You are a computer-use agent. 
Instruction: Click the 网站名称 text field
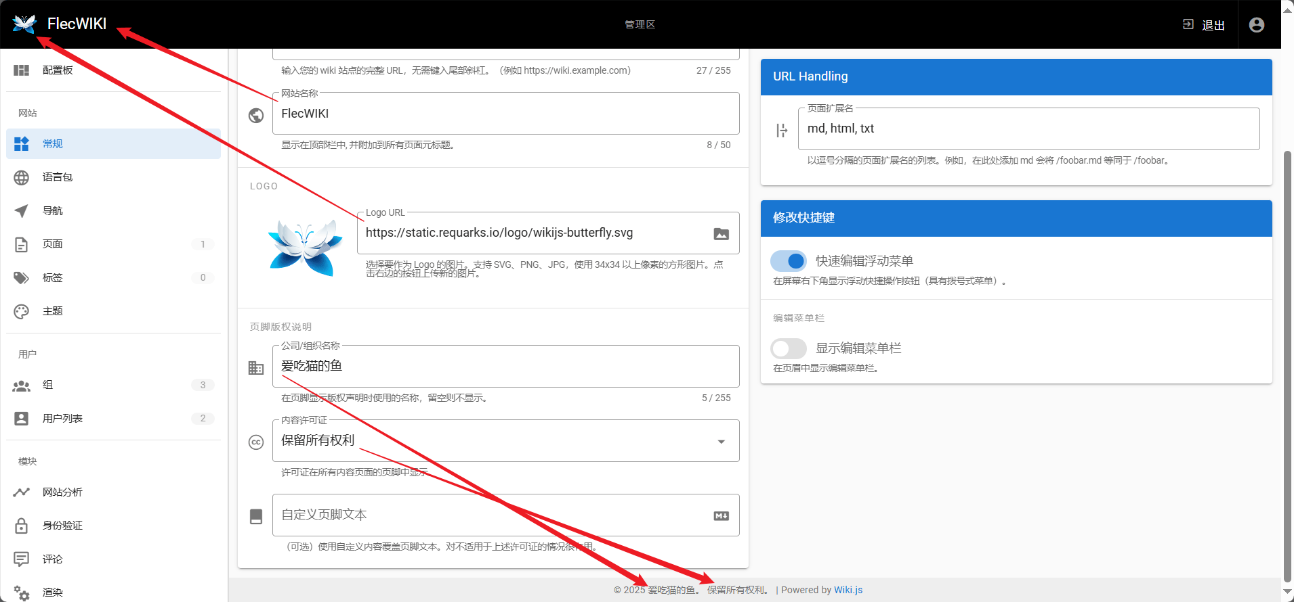[505, 114]
